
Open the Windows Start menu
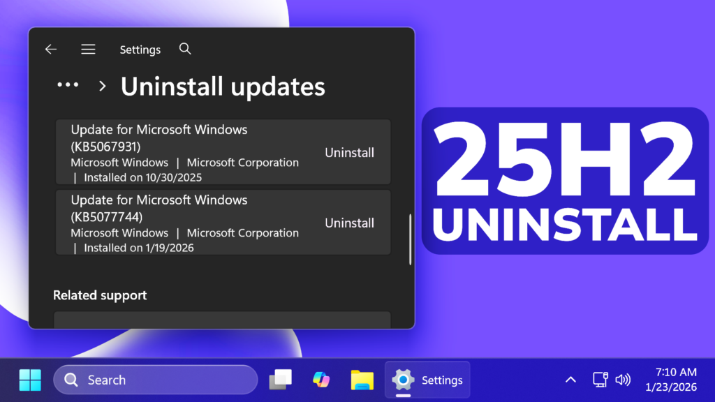click(30, 380)
